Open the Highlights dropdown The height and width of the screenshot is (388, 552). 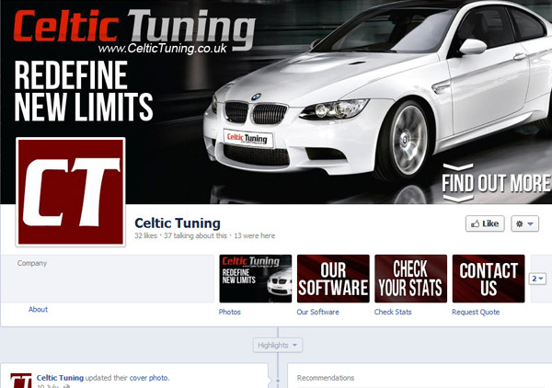point(278,346)
